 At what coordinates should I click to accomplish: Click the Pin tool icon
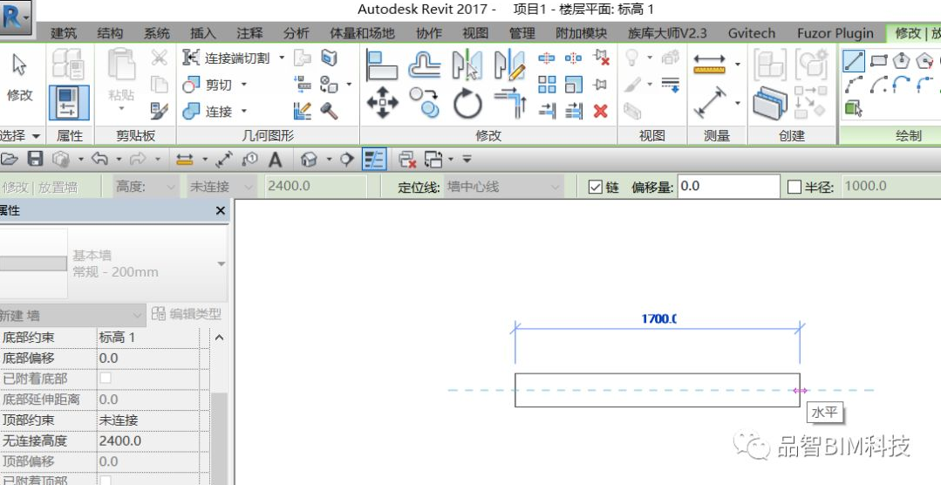click(600, 84)
